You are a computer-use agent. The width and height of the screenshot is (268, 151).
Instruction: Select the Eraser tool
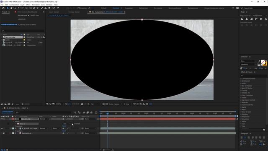coord(49,8)
